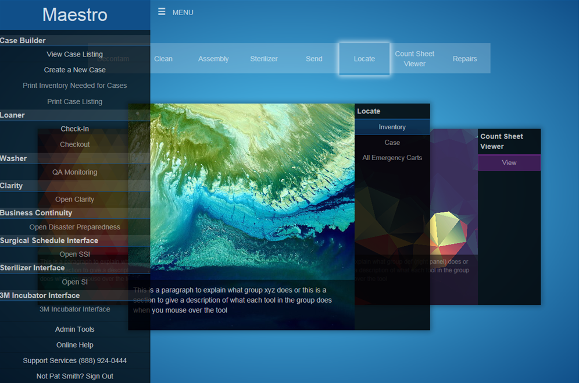The height and width of the screenshot is (383, 579).
Task: Click View in Count Sheet Viewer panel
Action: click(x=509, y=162)
